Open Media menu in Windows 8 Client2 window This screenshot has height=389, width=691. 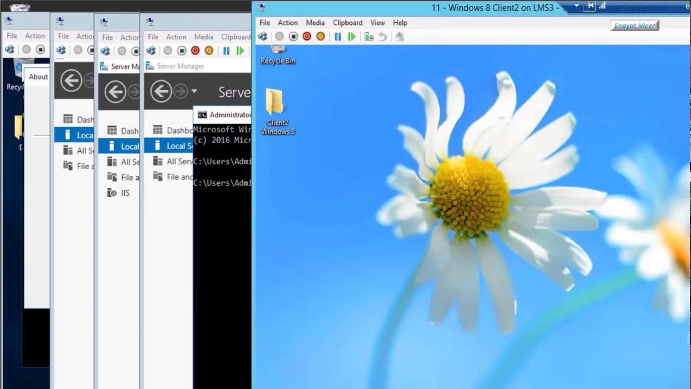(315, 23)
